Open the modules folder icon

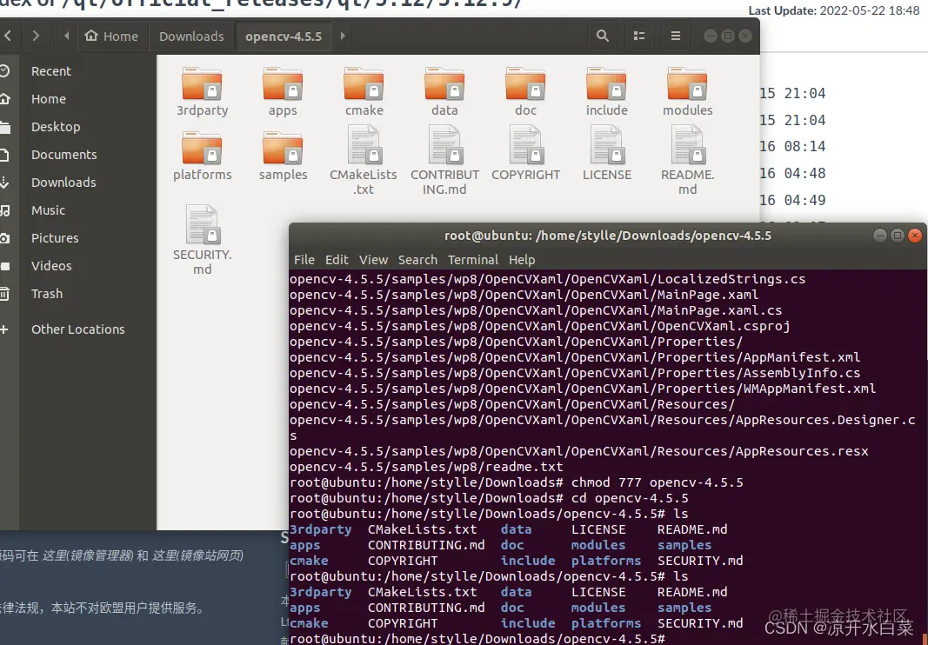click(x=687, y=84)
